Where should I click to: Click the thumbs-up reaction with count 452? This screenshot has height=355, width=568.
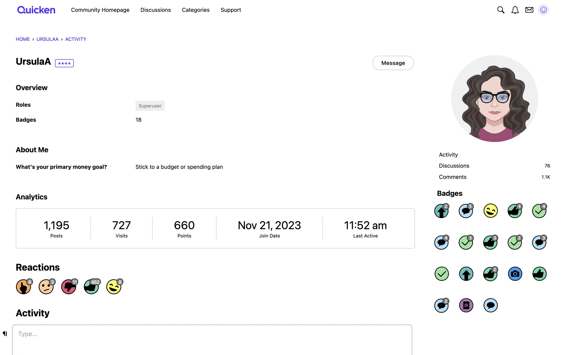(x=91, y=287)
